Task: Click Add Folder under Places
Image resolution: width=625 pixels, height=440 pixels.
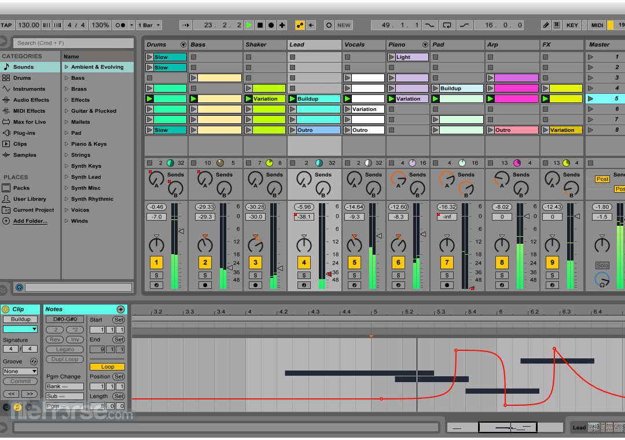Action: (31, 221)
